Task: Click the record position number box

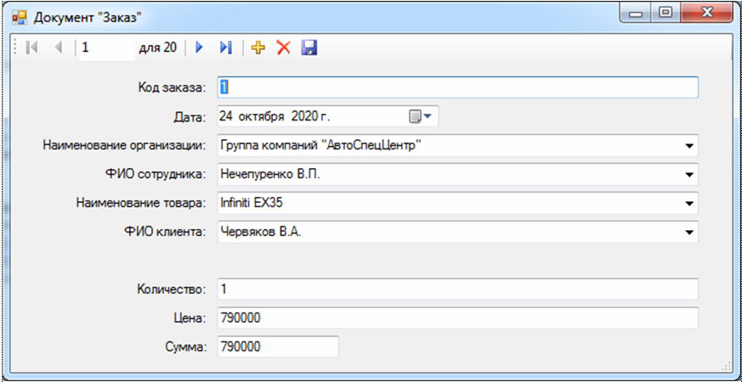Action: [x=105, y=48]
